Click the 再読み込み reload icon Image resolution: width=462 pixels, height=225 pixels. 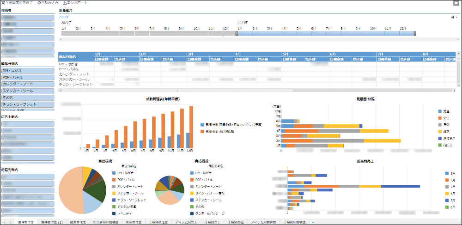coord(39,3)
